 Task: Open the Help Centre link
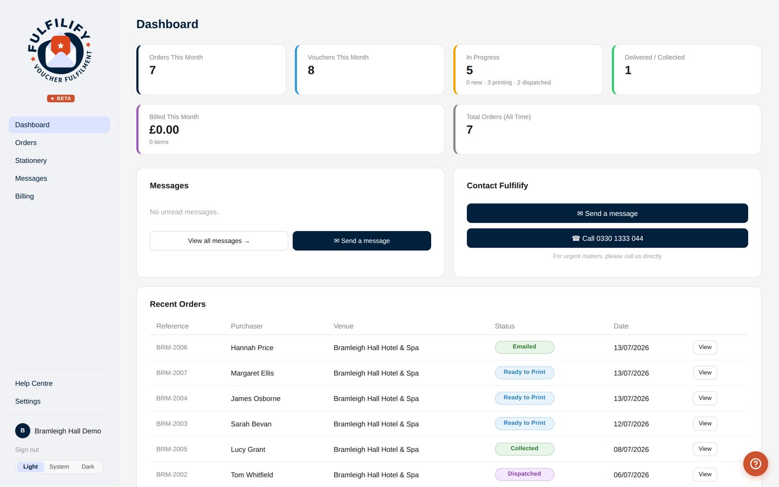point(59,383)
